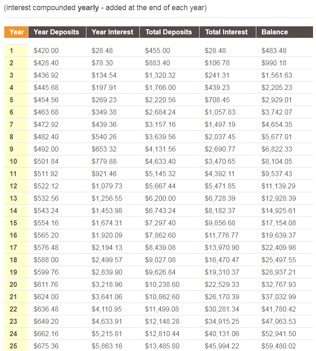The image size is (316, 351).
Task: Click the bold word "yearly" in the caption
Action: [89, 8]
